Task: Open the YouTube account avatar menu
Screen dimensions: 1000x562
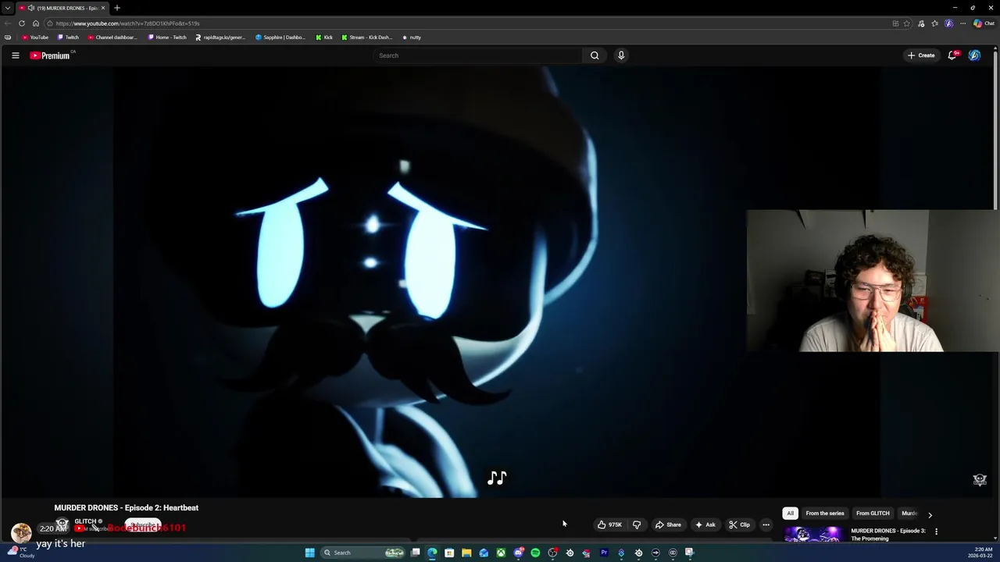Action: point(974,55)
